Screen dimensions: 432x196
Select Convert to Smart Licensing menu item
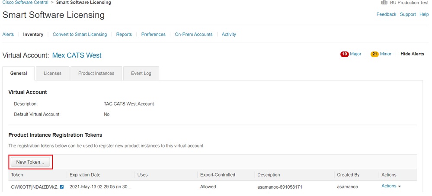coord(80,35)
